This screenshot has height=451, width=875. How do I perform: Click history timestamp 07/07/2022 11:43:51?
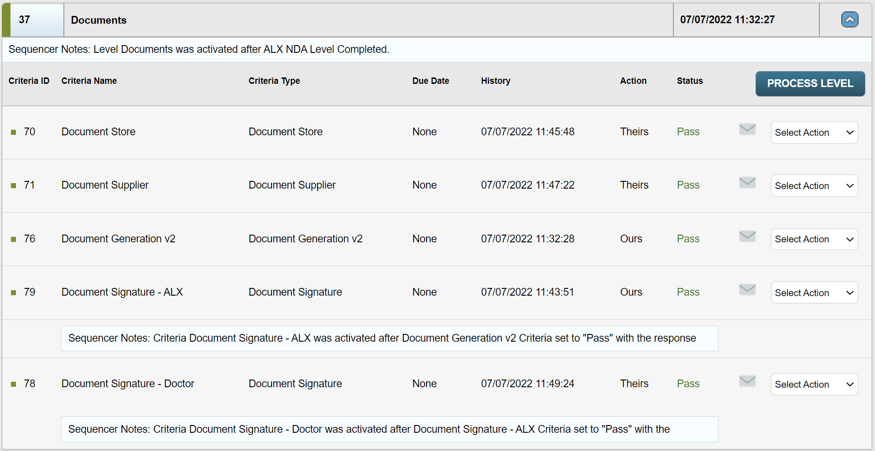point(527,292)
